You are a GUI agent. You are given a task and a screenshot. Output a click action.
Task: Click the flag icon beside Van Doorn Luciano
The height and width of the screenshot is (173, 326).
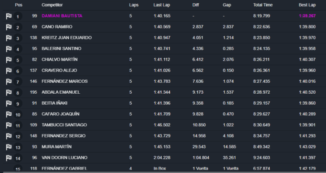[x=9, y=158]
